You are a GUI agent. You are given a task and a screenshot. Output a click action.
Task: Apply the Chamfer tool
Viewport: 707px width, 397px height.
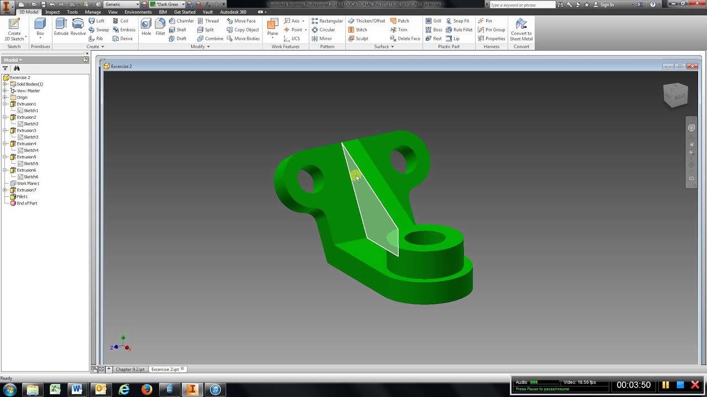click(181, 21)
